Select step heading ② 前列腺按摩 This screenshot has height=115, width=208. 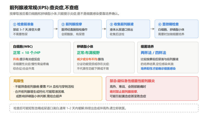click(x=72, y=24)
